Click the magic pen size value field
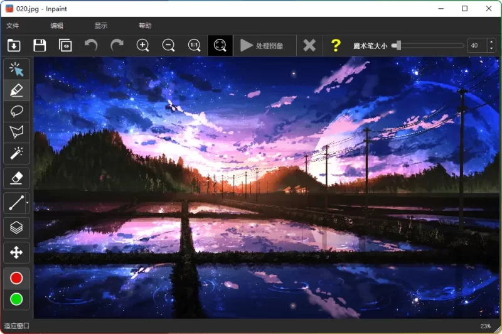The width and height of the screenshot is (502, 334). (477, 45)
